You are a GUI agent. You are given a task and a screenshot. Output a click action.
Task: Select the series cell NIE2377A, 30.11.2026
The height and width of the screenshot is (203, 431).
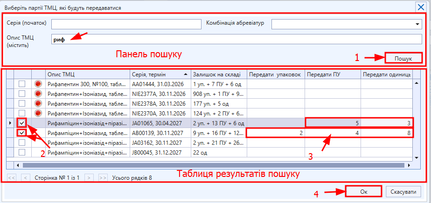(x=160, y=94)
